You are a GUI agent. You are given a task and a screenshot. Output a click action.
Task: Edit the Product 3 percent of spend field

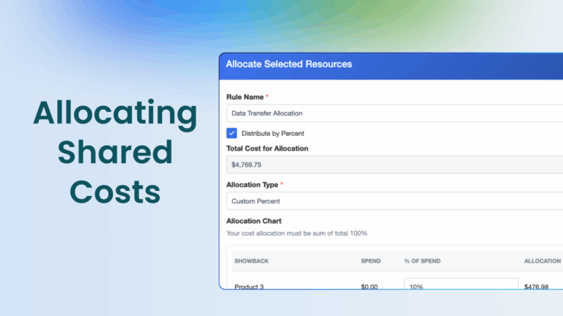460,286
